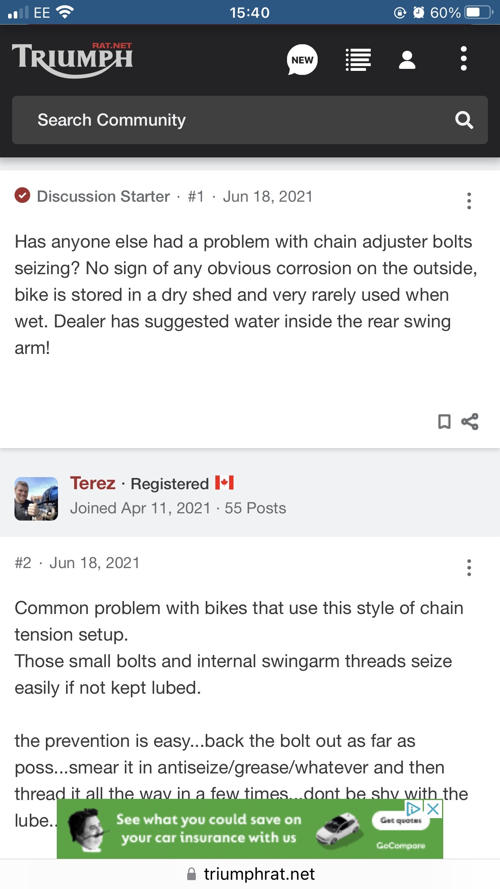Open the #1 post permalink

coord(196,196)
